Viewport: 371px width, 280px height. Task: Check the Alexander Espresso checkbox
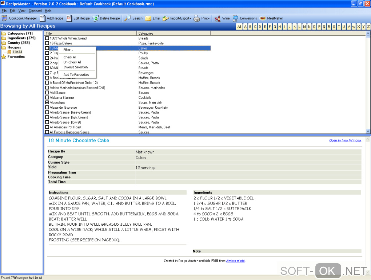click(x=47, y=108)
